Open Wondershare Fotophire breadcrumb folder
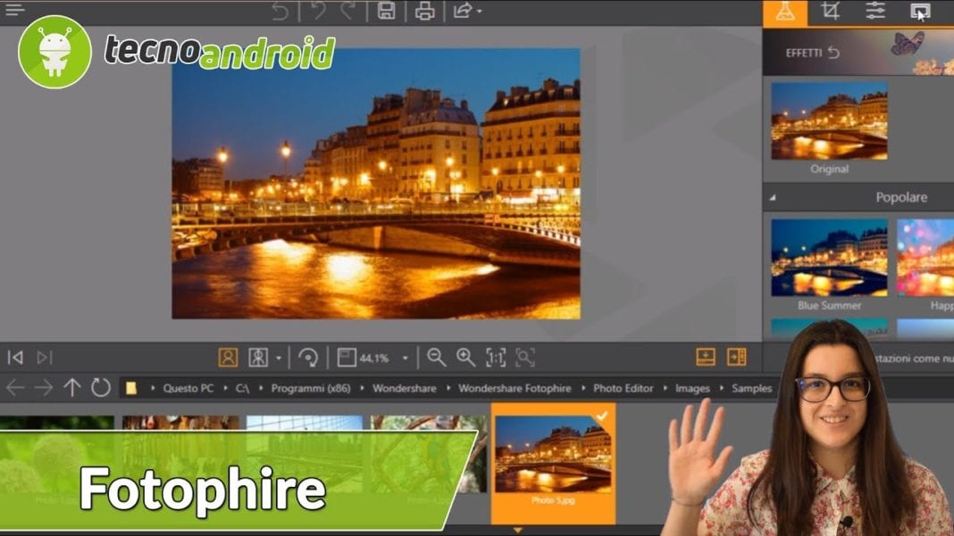 coord(515,388)
